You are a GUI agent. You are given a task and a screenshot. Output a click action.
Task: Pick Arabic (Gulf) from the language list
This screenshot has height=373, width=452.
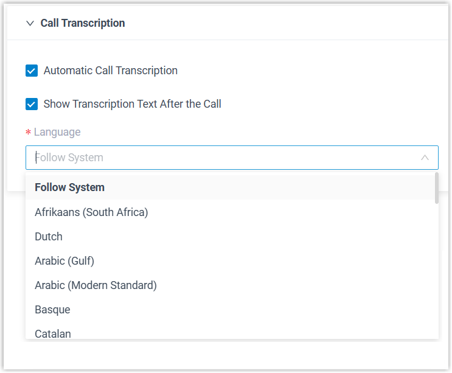tap(64, 261)
